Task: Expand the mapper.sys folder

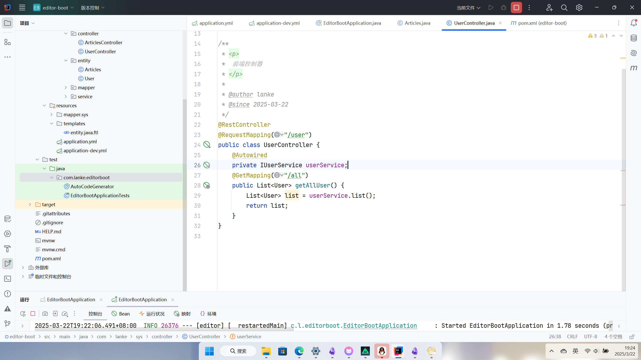Action: 52,114
